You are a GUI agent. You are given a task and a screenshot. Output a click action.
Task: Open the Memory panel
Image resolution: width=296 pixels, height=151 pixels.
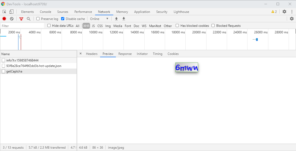click(122, 12)
